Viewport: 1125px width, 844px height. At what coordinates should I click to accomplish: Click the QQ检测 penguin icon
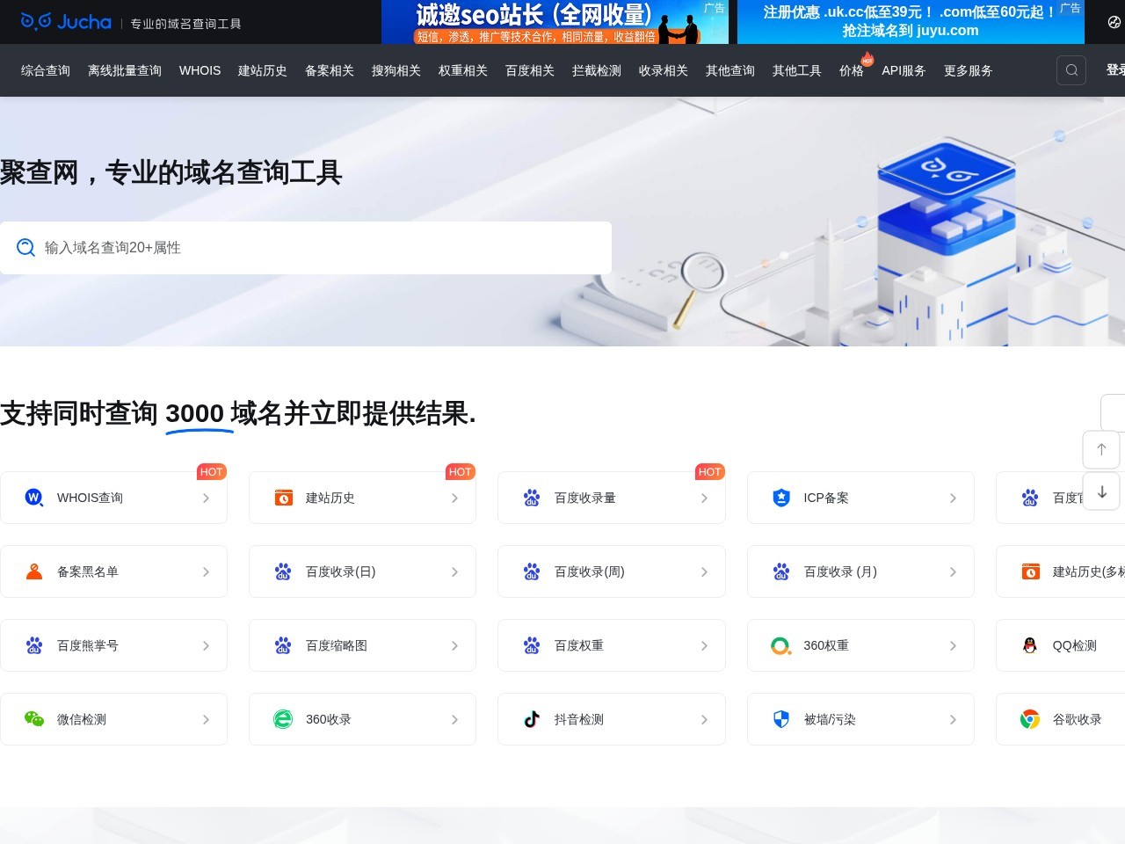[1028, 644]
